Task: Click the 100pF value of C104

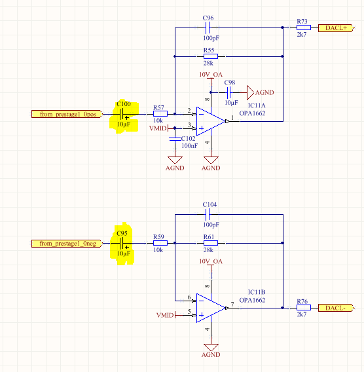Action: 211,225
